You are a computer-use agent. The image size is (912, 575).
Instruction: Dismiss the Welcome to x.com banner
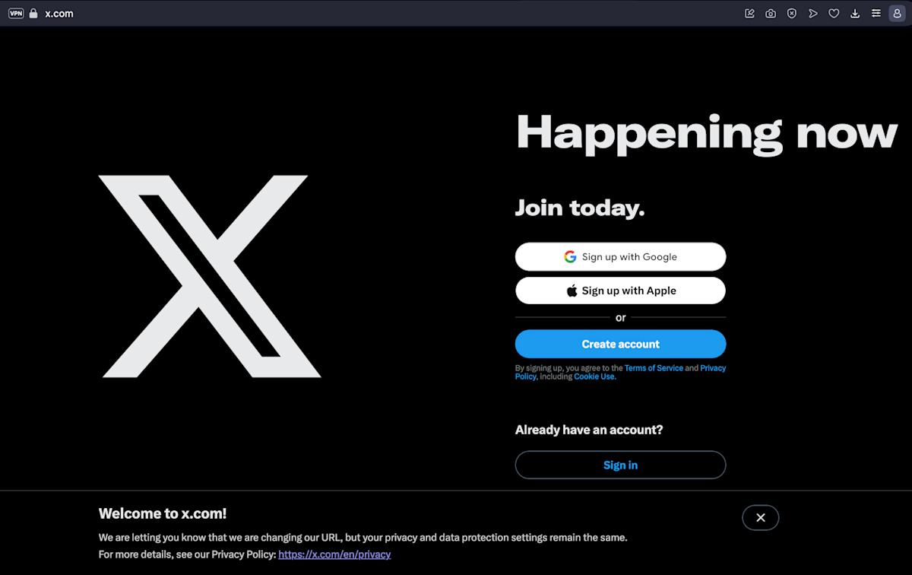(x=760, y=518)
